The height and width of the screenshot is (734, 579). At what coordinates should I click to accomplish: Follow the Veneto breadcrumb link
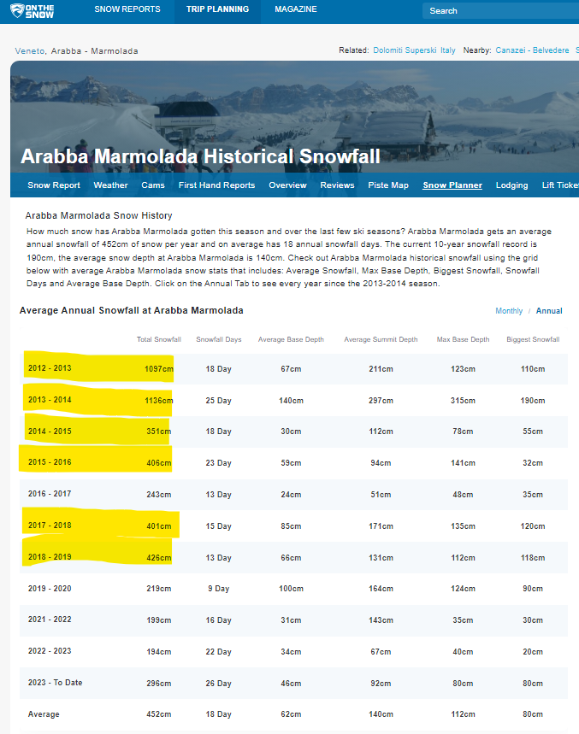point(30,51)
